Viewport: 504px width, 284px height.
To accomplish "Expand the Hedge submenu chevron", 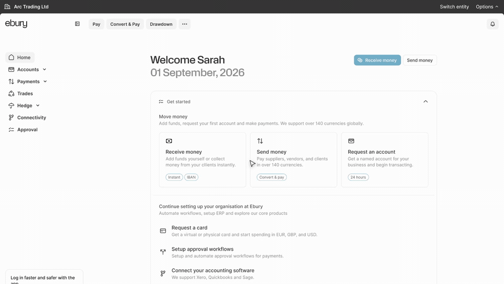I will pos(38,105).
